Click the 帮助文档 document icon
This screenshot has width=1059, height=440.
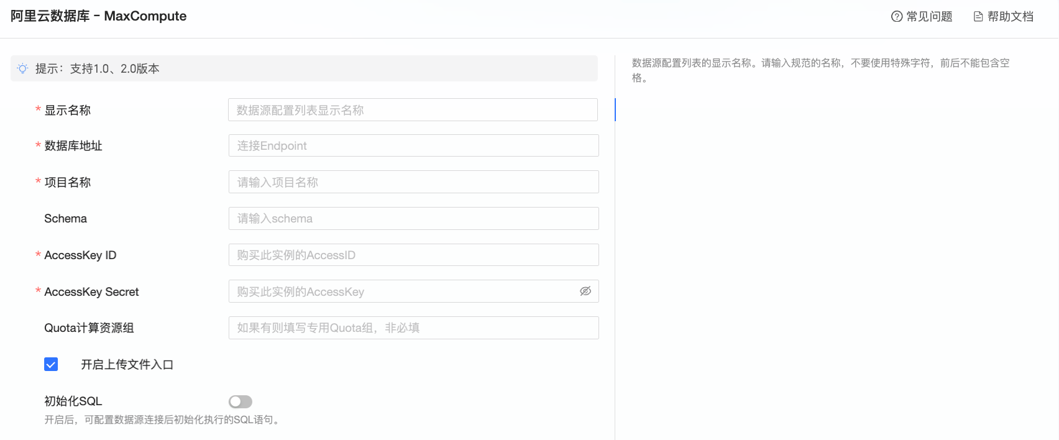coord(978,17)
